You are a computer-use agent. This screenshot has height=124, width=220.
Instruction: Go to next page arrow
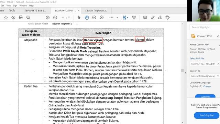pyautogui.click(x=55, y=18)
